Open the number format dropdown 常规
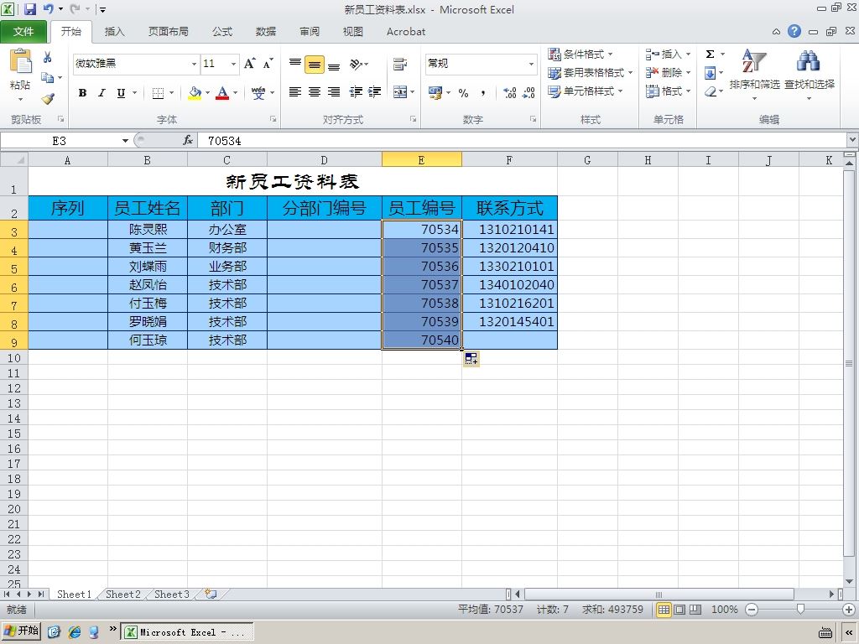 [531, 64]
